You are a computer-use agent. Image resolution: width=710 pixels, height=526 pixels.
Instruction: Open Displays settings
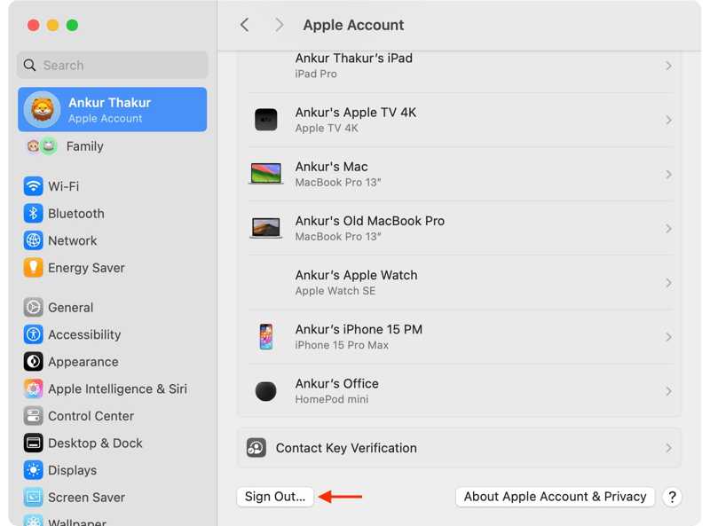click(71, 470)
